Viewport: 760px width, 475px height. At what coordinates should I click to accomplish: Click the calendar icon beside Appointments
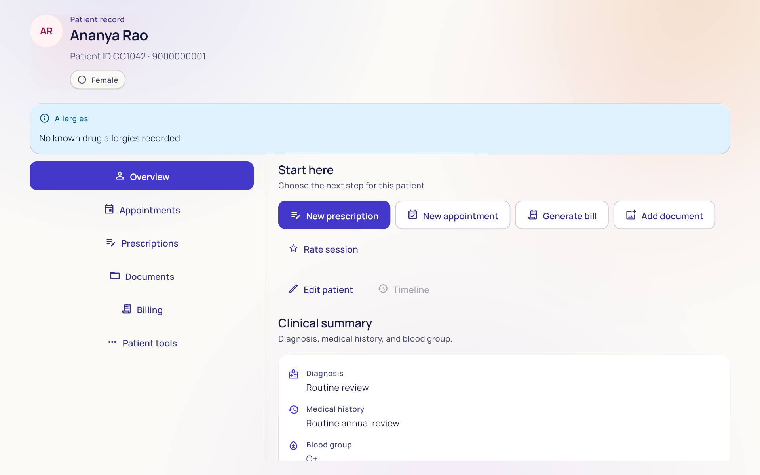[109, 209]
